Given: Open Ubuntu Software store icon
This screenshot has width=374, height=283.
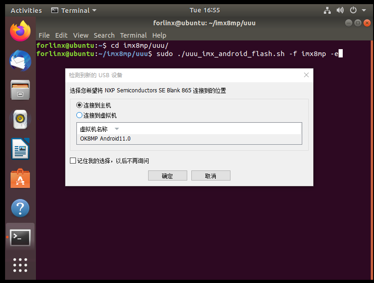Looking at the screenshot, I should (x=20, y=178).
